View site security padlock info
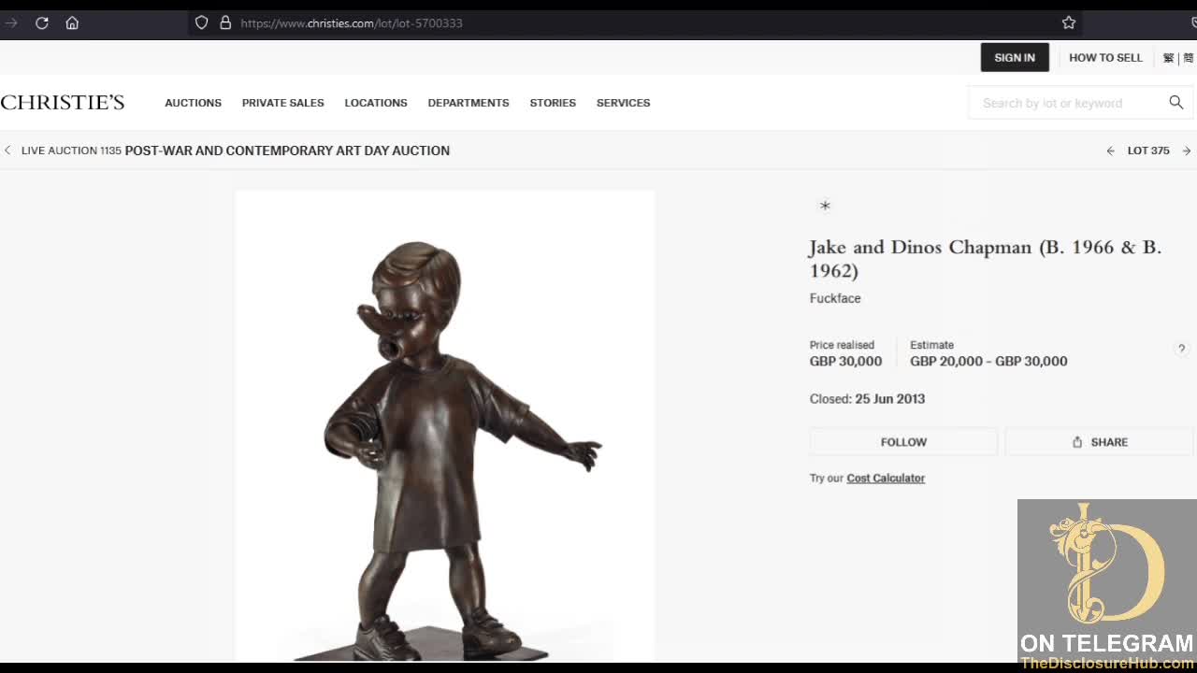Image resolution: width=1197 pixels, height=673 pixels. click(x=225, y=22)
